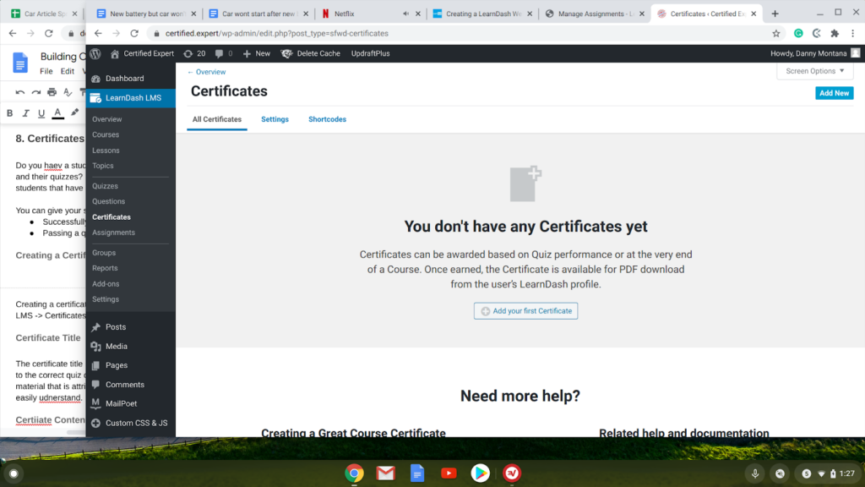Open Gmail from the shelf
This screenshot has height=487, width=865.
[385, 473]
